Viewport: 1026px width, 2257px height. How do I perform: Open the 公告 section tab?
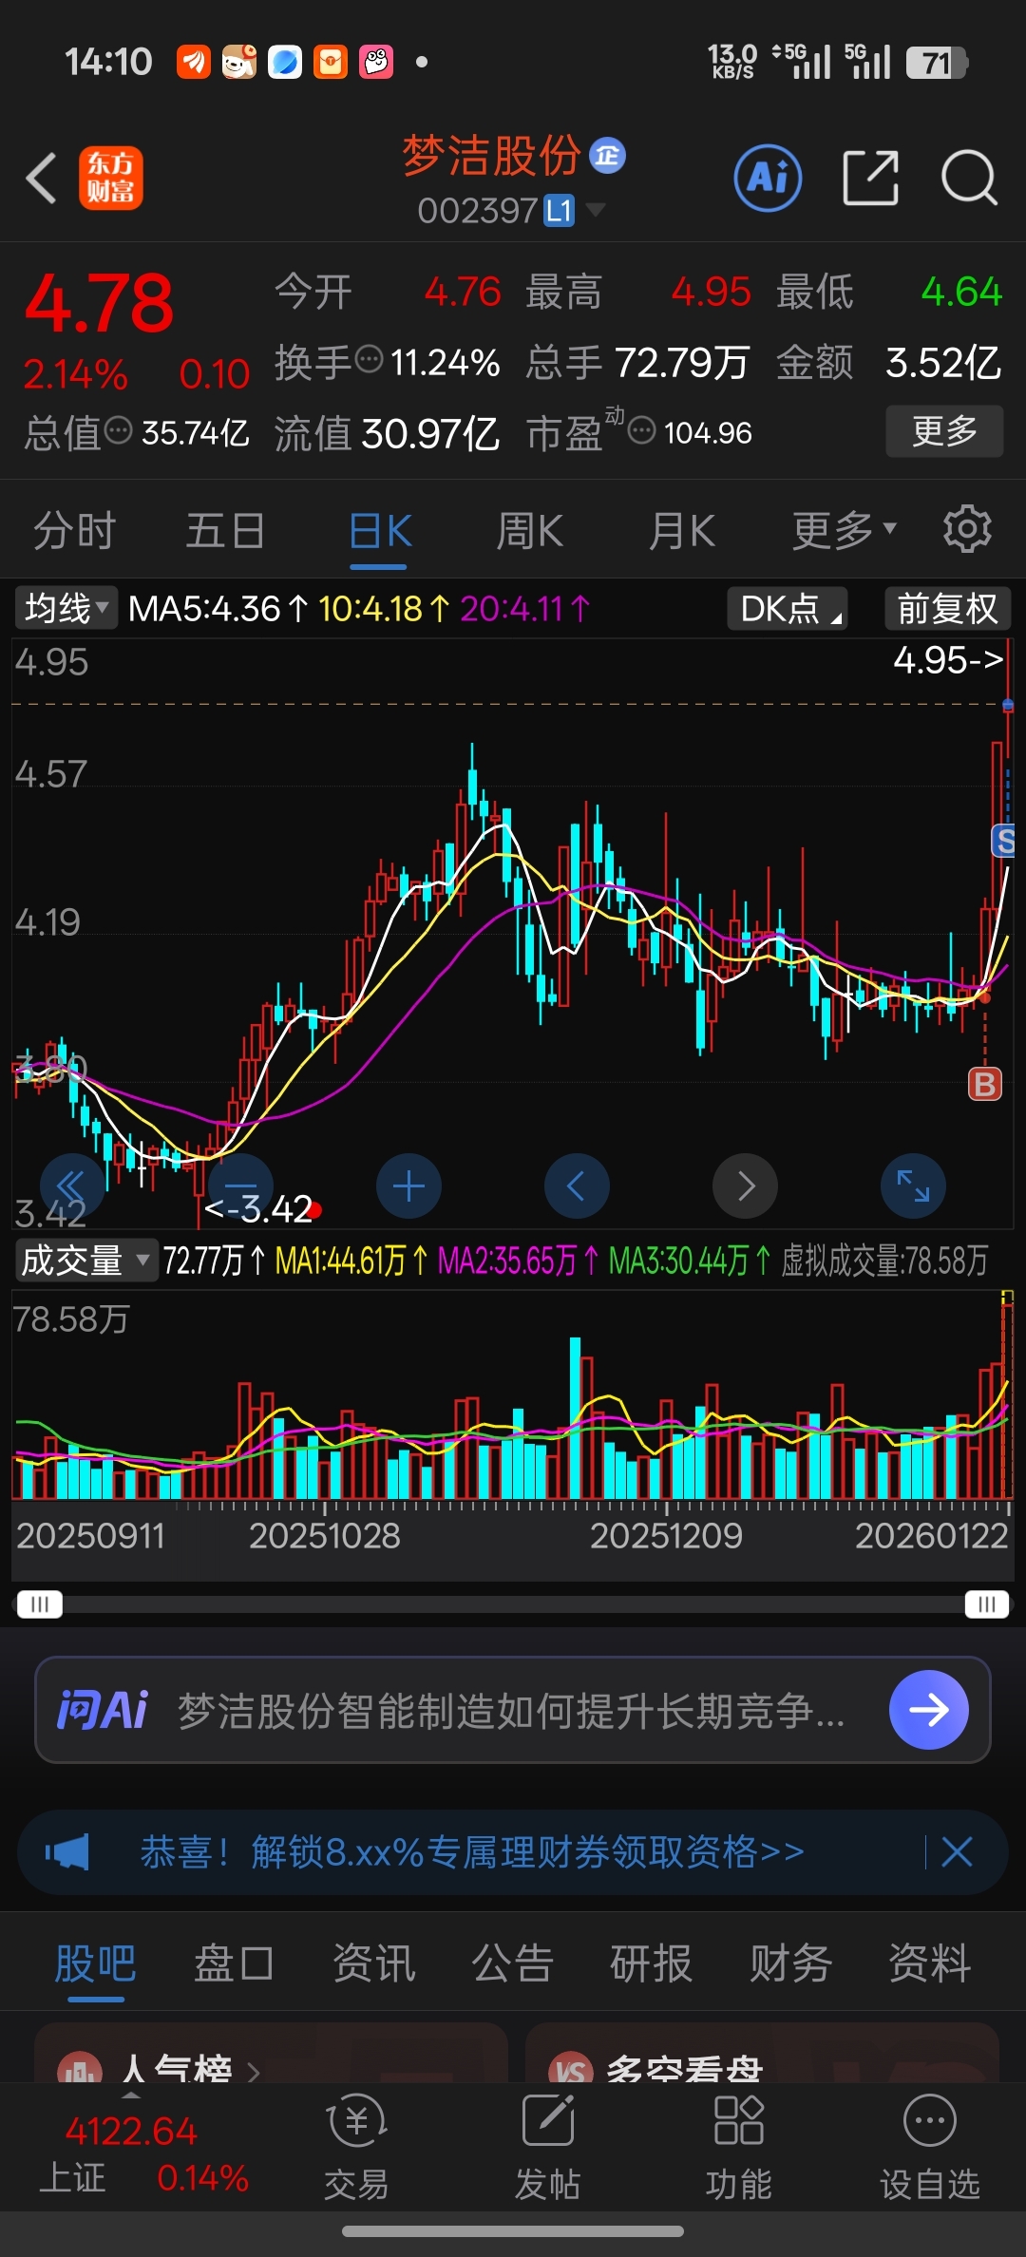pyautogui.click(x=513, y=1963)
